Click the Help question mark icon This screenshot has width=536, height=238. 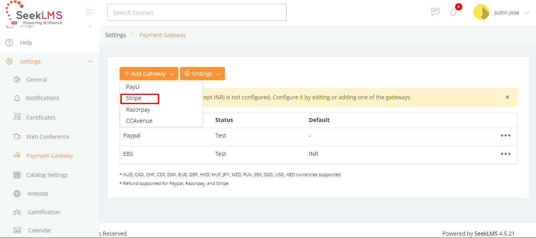pyautogui.click(x=9, y=43)
